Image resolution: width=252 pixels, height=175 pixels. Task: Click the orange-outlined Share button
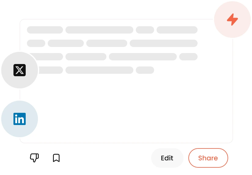(208, 158)
